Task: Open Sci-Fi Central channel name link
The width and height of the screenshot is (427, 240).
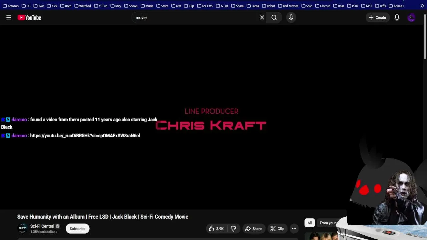Action: (42, 226)
